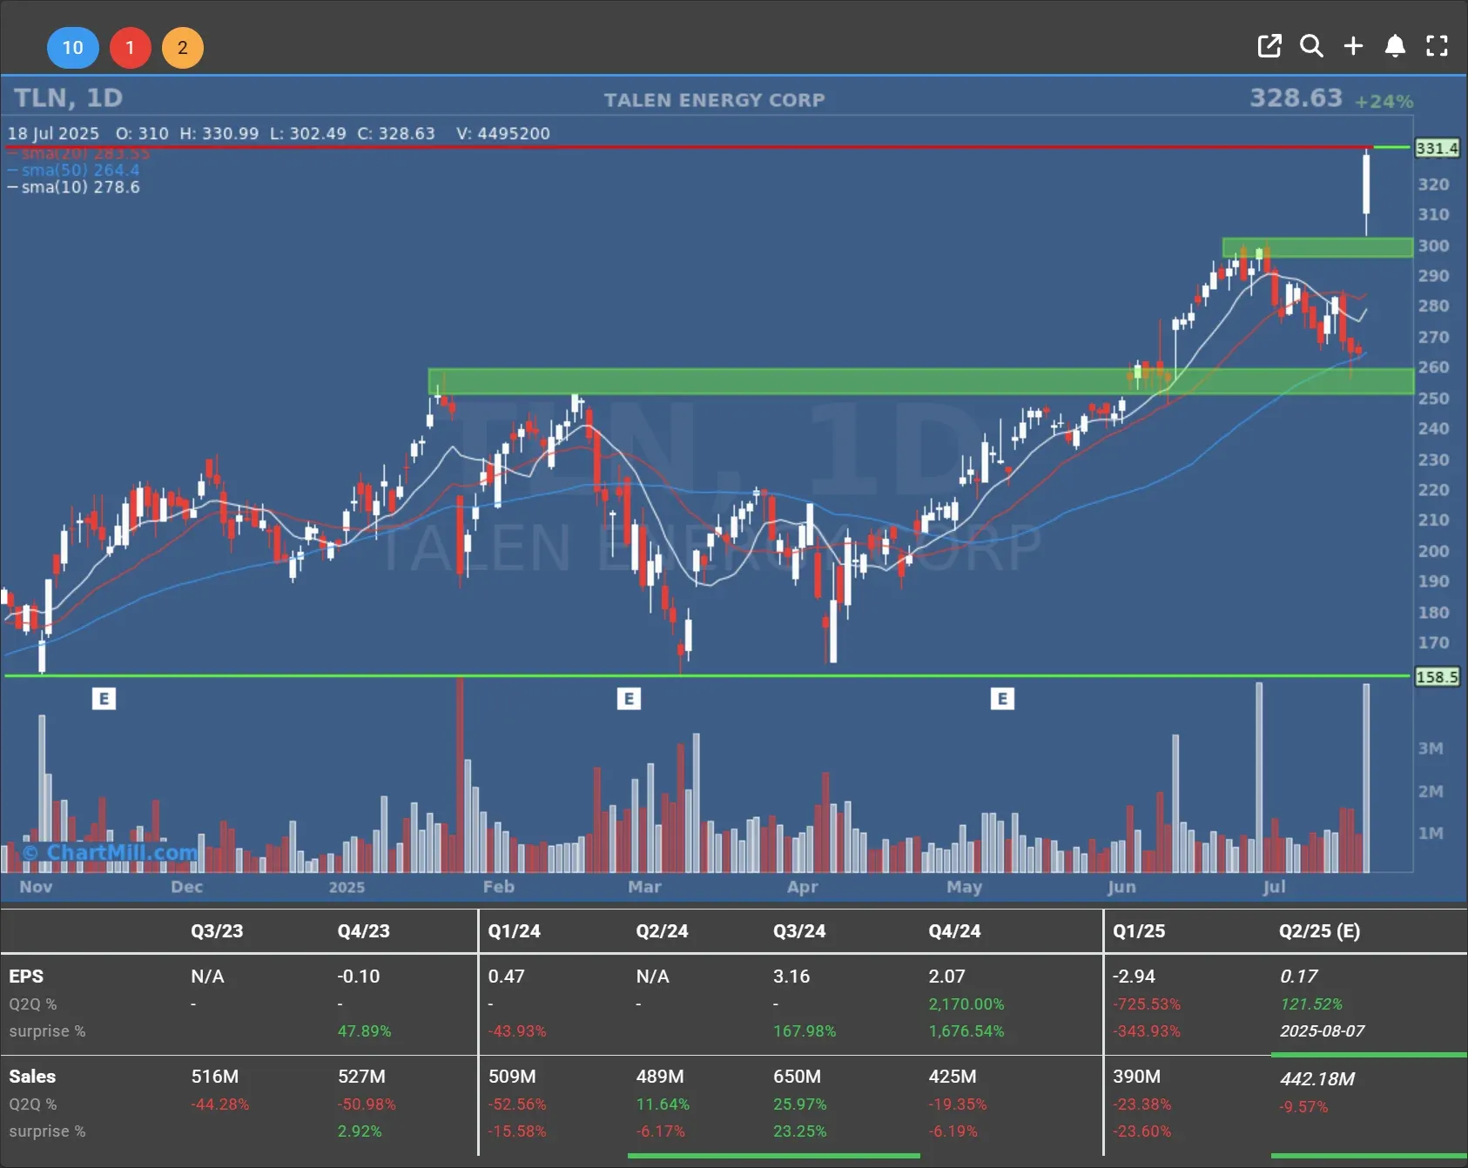
Task: Click Sales value 390M
Action: pos(1136,1076)
